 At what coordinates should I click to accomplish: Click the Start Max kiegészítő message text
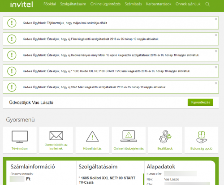point(95,87)
